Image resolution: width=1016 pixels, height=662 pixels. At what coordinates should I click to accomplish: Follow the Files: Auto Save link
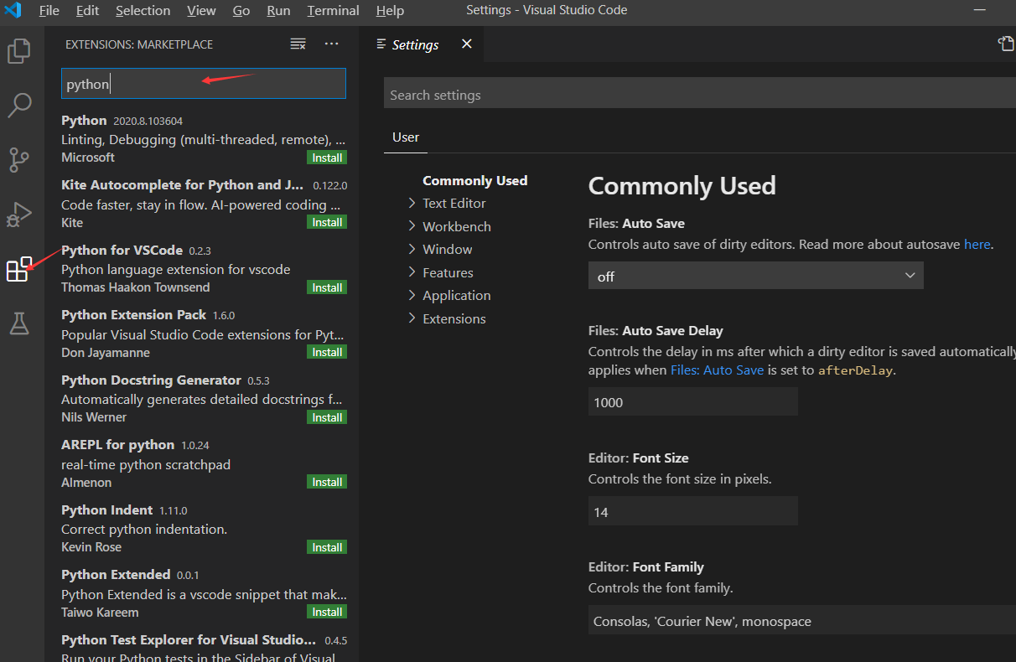717,370
